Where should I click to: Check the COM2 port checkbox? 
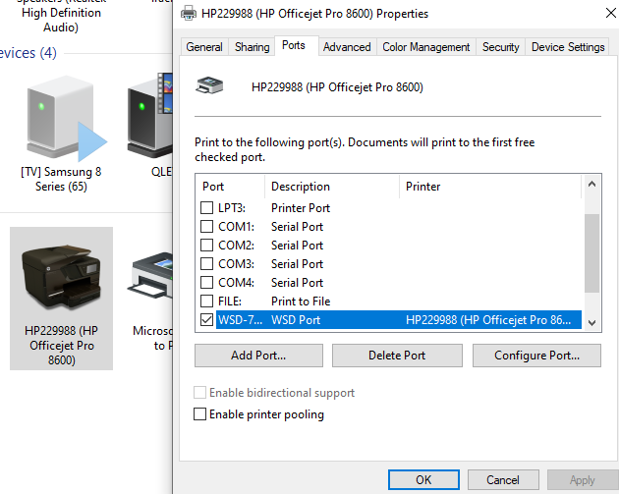coord(207,245)
